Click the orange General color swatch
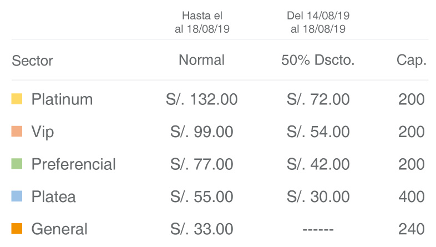 [17, 229]
